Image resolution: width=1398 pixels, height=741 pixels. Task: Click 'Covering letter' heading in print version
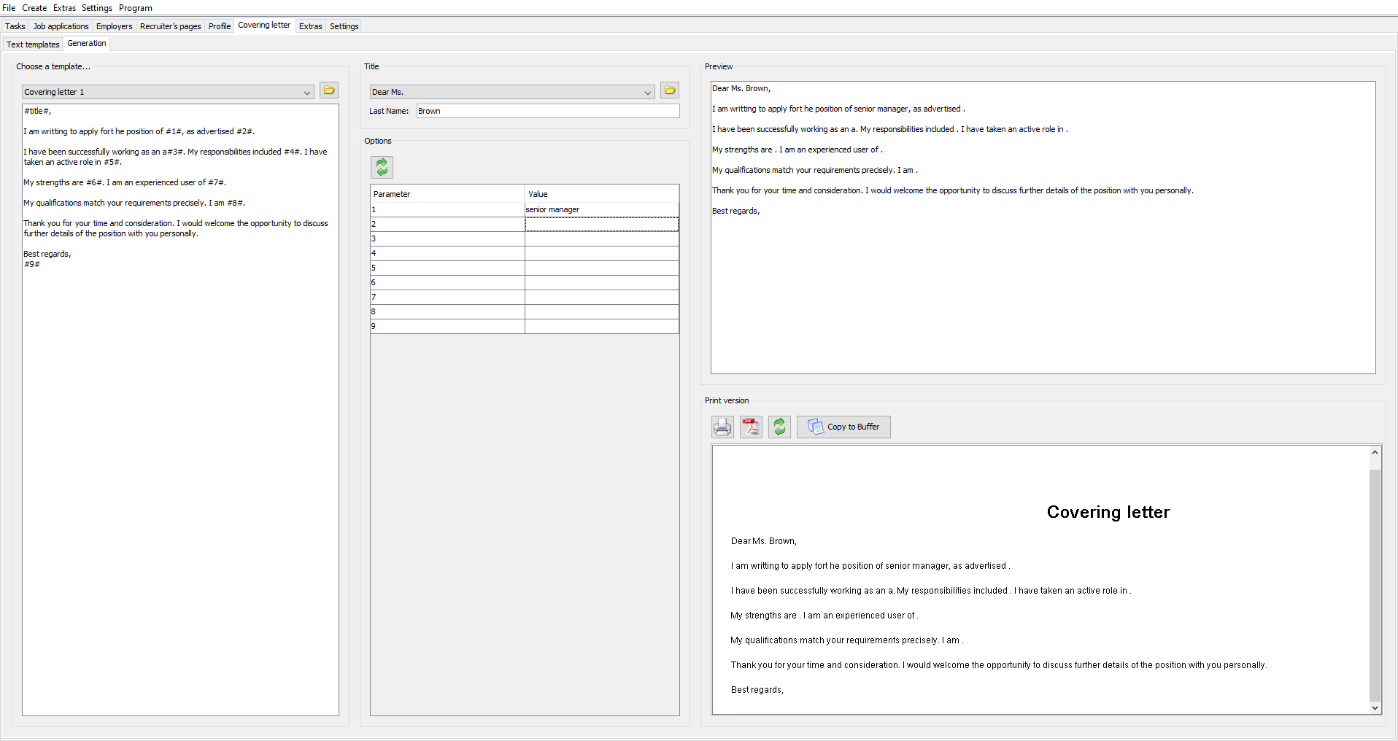coord(1108,512)
